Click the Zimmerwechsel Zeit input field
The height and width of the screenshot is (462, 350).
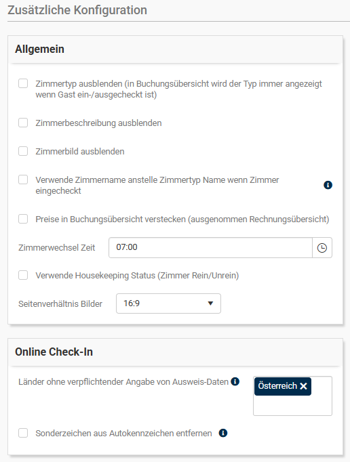point(210,248)
